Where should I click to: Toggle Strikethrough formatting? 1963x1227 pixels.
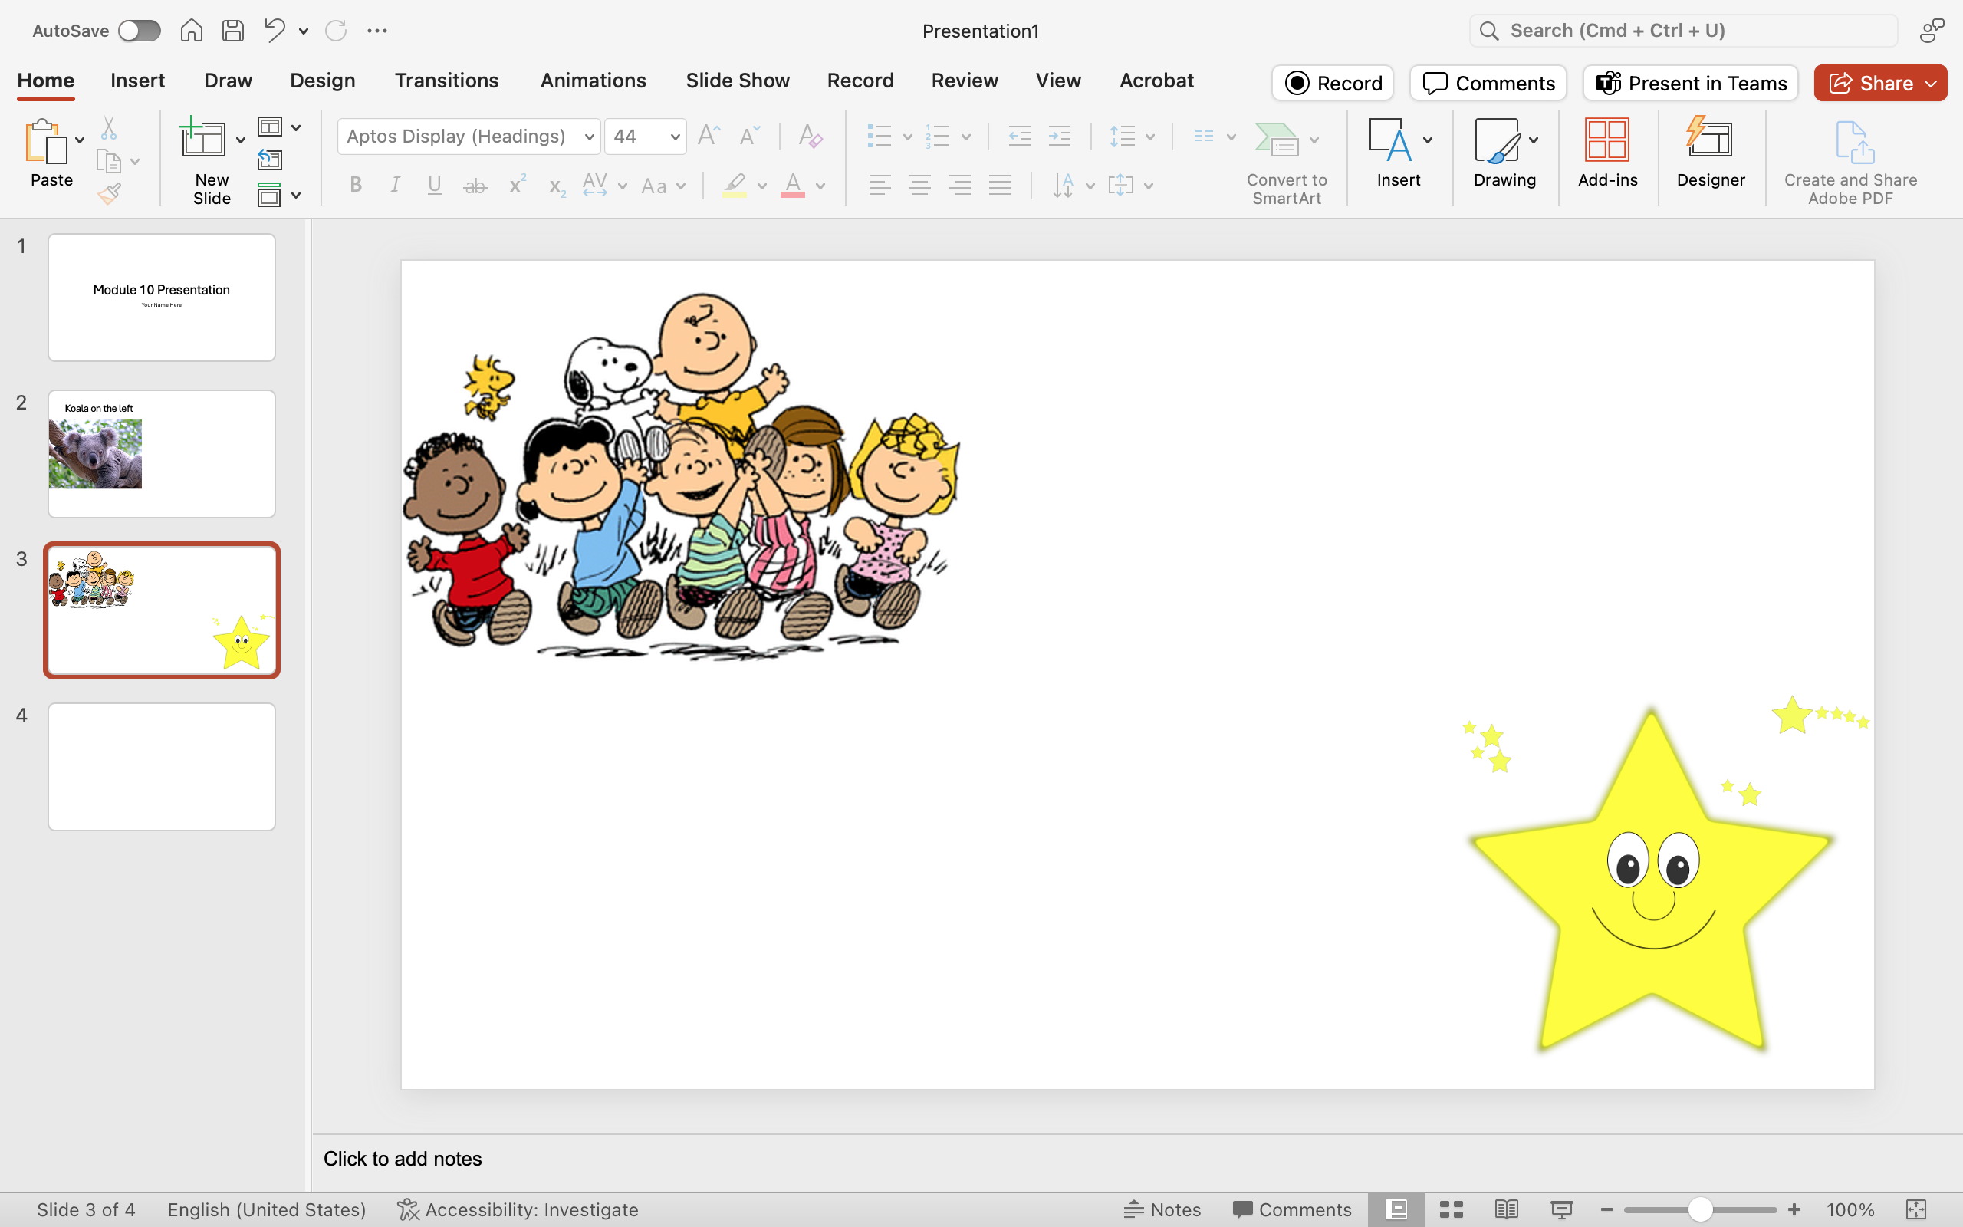pos(475,186)
